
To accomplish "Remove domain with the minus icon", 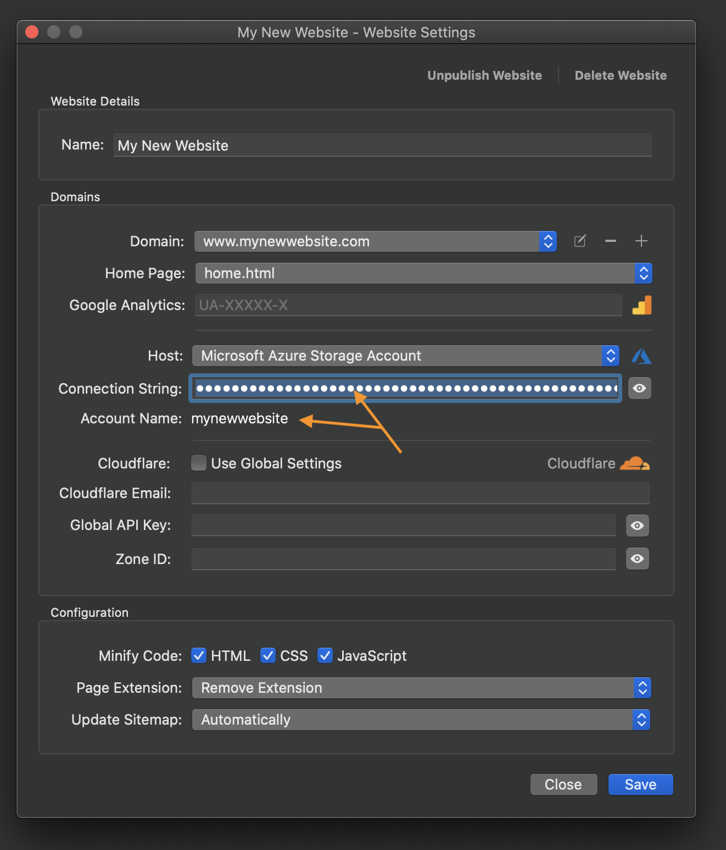I will (611, 241).
